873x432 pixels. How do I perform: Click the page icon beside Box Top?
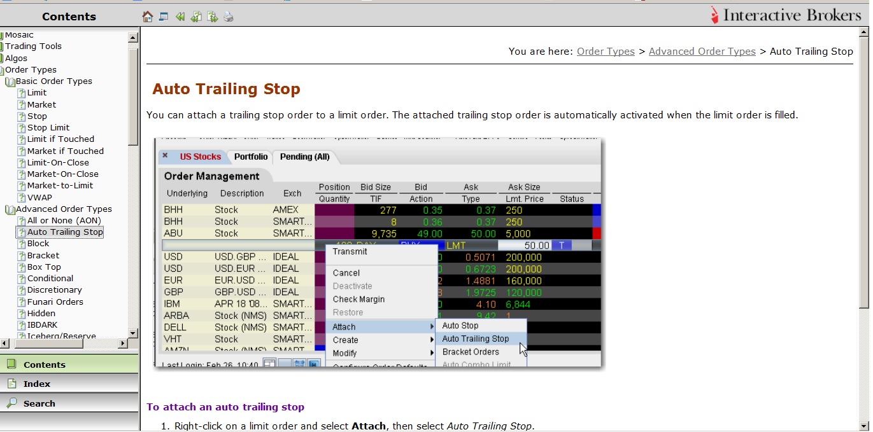pos(22,267)
